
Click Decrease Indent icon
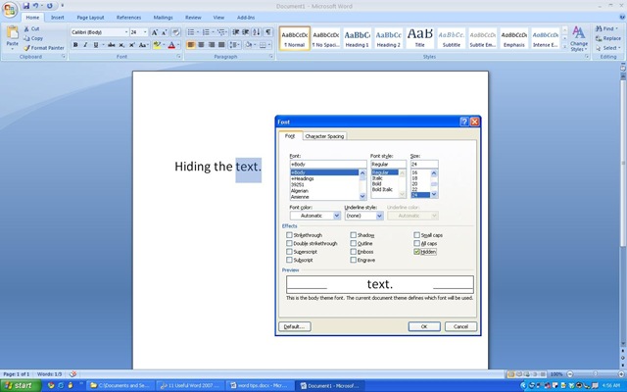pyautogui.click(x=236, y=32)
